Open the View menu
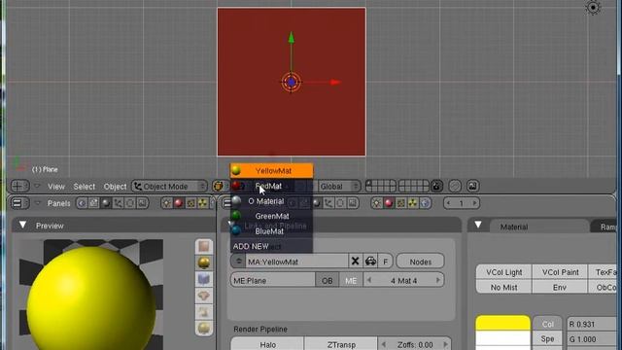Image resolution: width=622 pixels, height=350 pixels. click(x=56, y=186)
